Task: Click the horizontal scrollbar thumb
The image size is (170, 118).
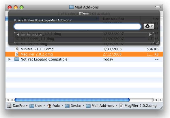Action: 72,100
